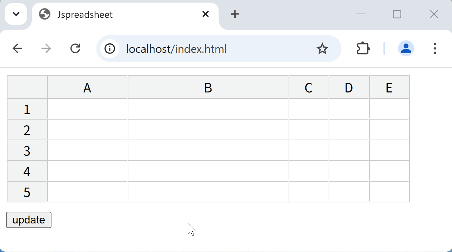Image resolution: width=452 pixels, height=252 pixels.
Task: Open the browser profile icon
Action: 406,48
